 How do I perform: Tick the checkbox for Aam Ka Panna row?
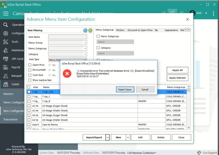click(29, 125)
